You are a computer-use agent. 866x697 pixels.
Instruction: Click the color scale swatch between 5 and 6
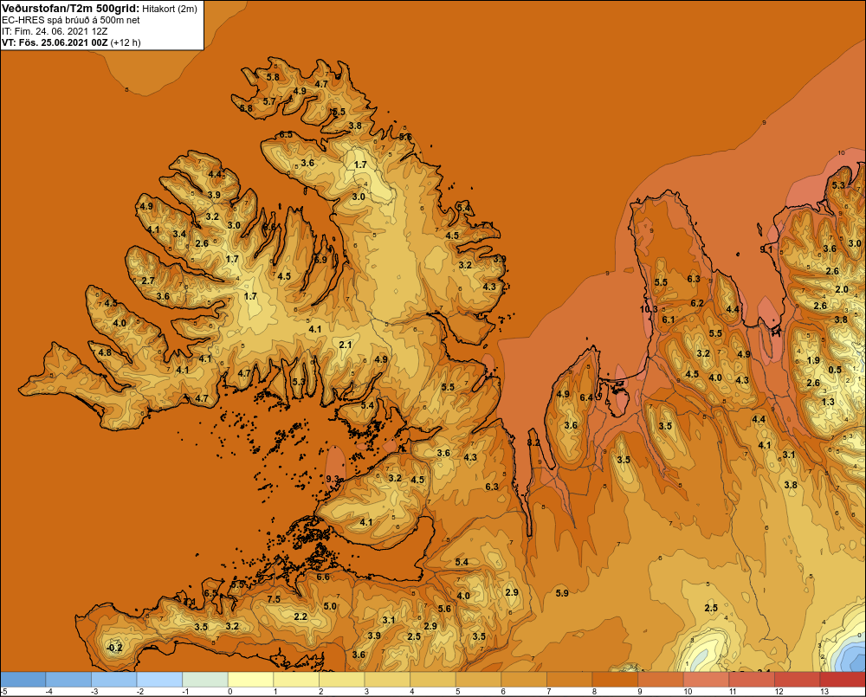point(479,680)
